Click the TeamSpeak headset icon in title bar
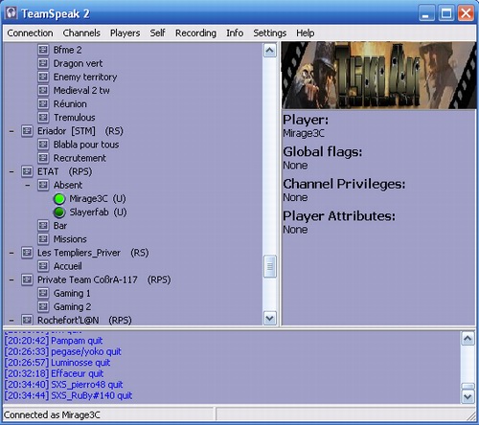The height and width of the screenshot is (425, 479). pyautogui.click(x=11, y=13)
